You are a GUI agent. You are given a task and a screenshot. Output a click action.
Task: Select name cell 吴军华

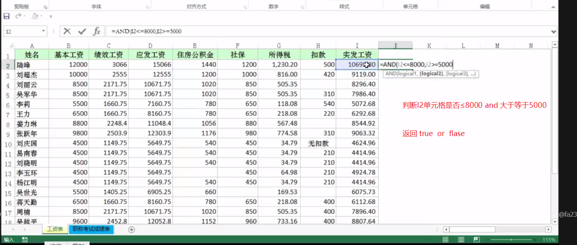(32, 94)
